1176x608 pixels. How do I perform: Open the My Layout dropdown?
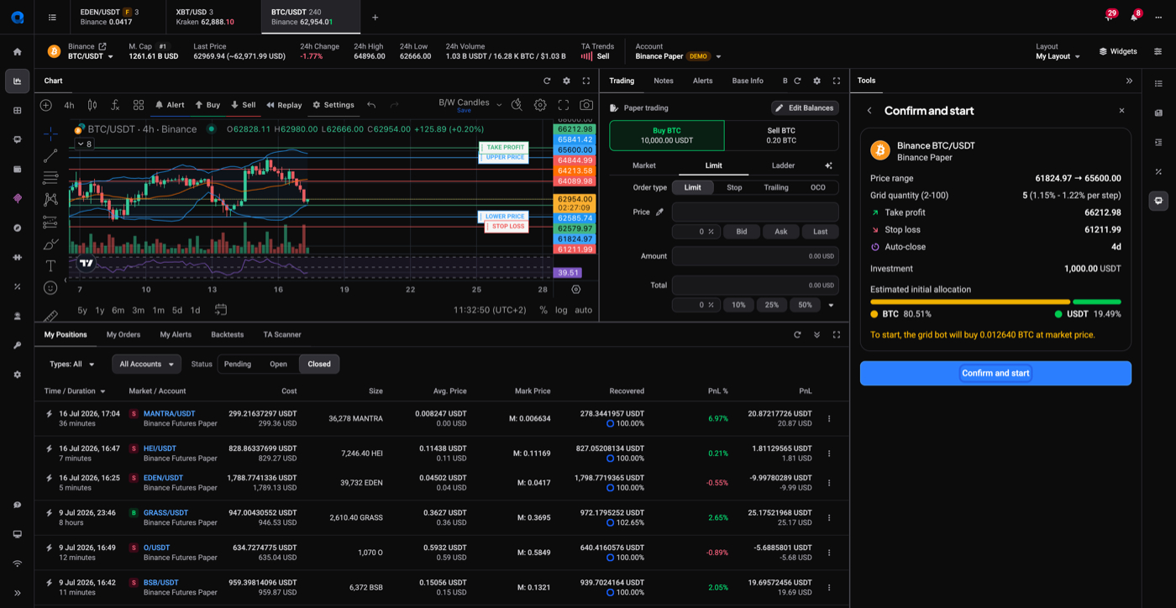click(x=1058, y=56)
